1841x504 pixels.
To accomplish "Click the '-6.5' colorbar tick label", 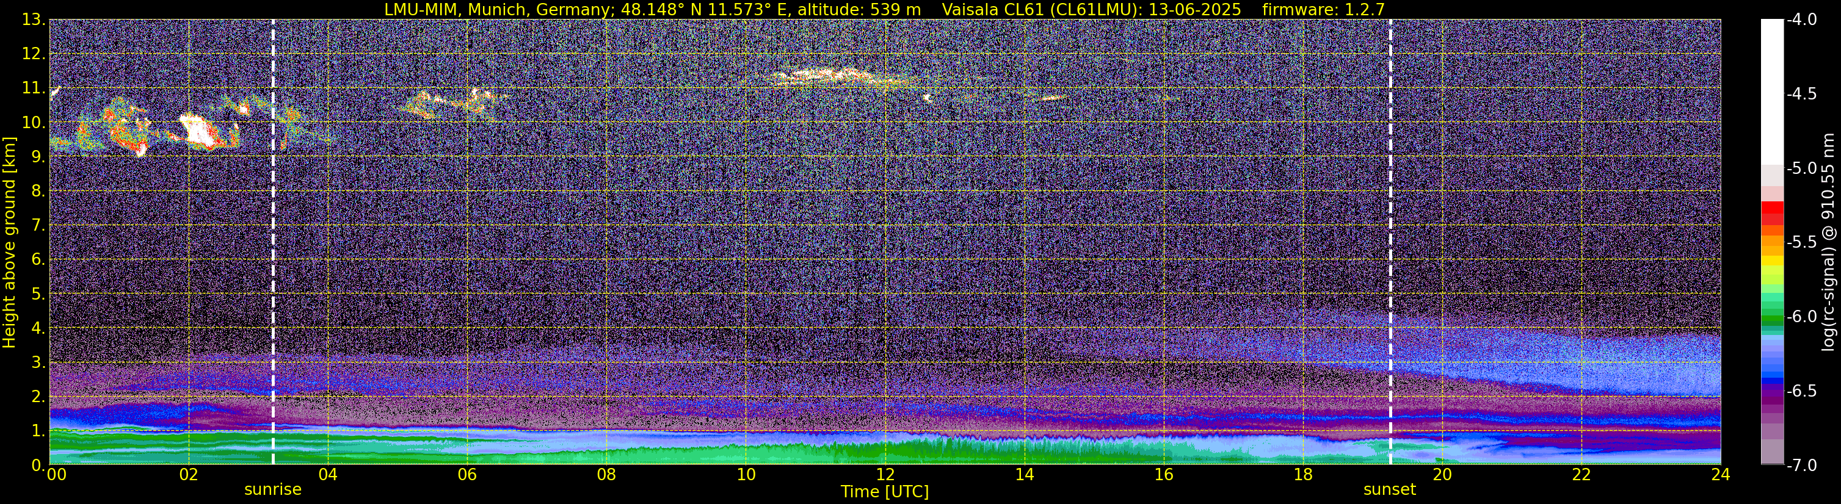I will click(x=1801, y=391).
